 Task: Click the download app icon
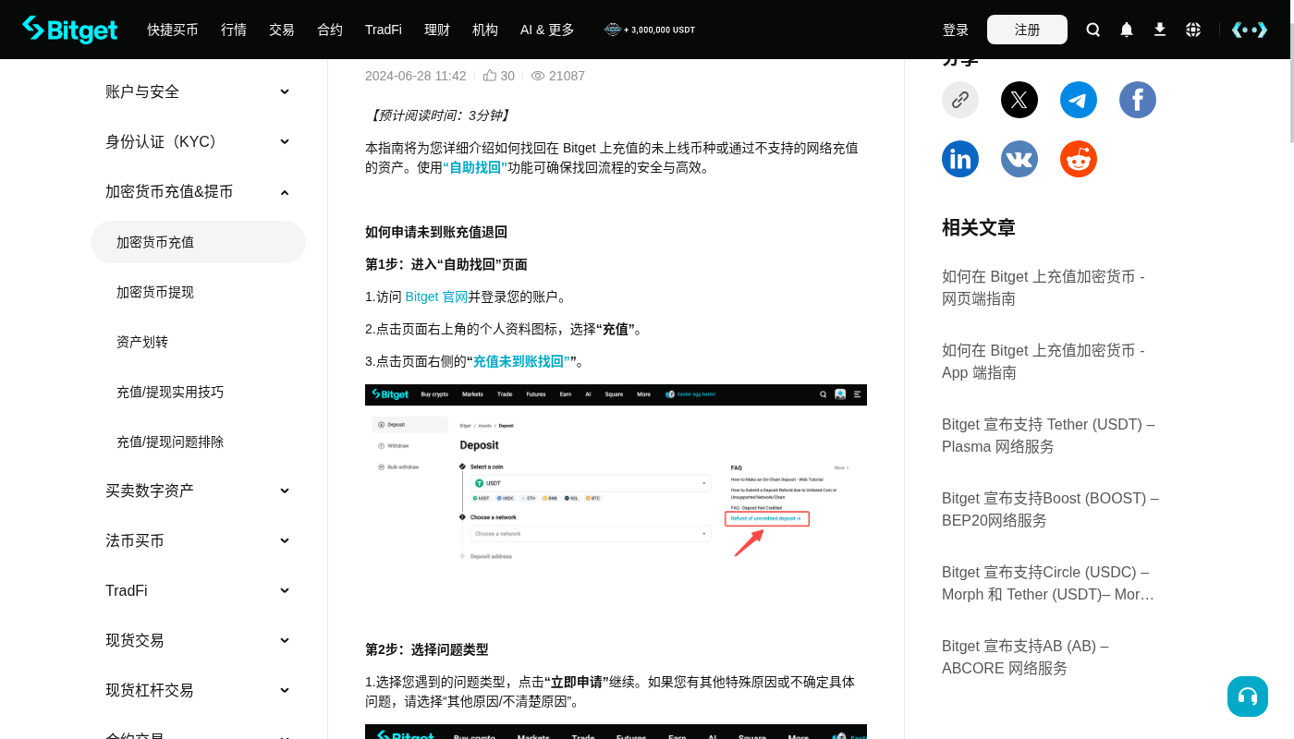click(1160, 30)
